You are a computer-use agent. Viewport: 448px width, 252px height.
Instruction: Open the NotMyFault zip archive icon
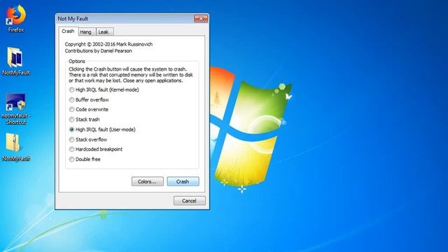coord(15,146)
